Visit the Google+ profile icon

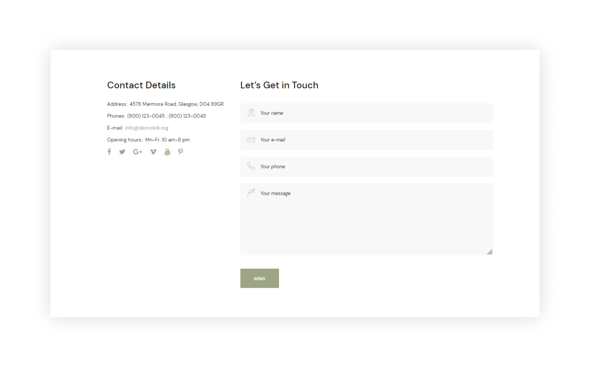click(138, 152)
